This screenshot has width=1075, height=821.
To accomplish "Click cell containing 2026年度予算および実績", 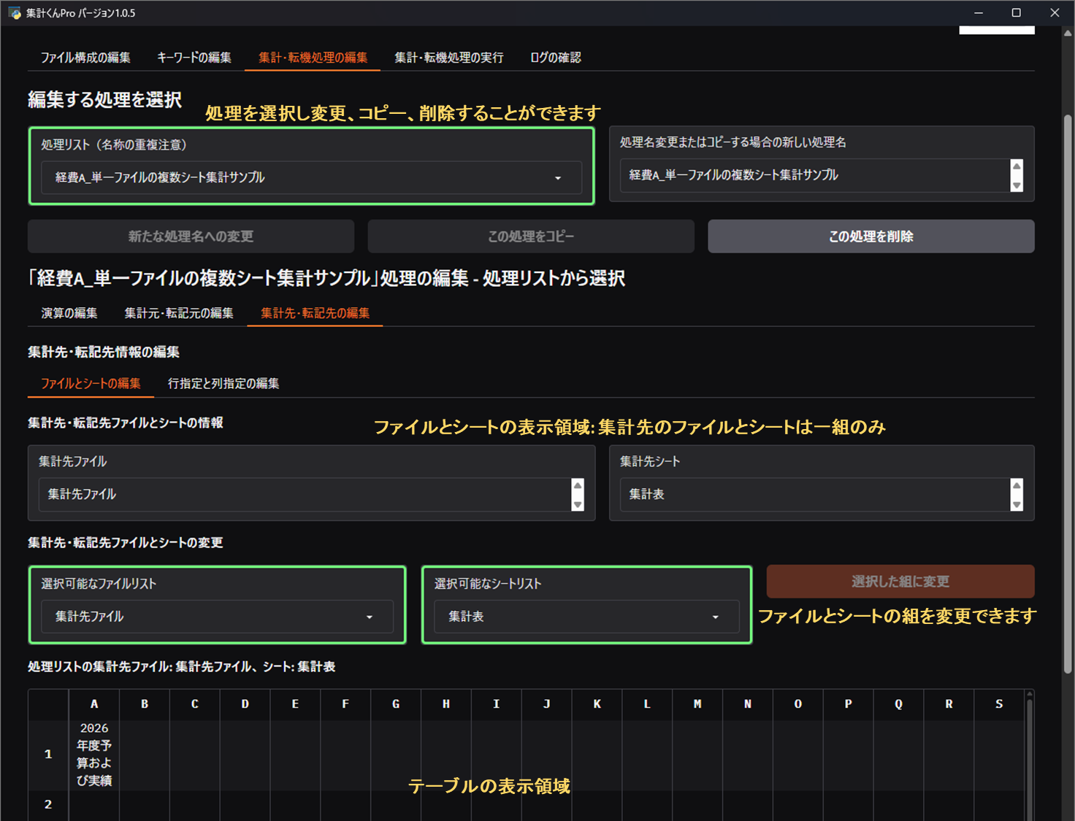I will coord(94,755).
